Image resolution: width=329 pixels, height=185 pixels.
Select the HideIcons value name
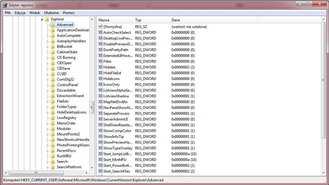point(111,79)
